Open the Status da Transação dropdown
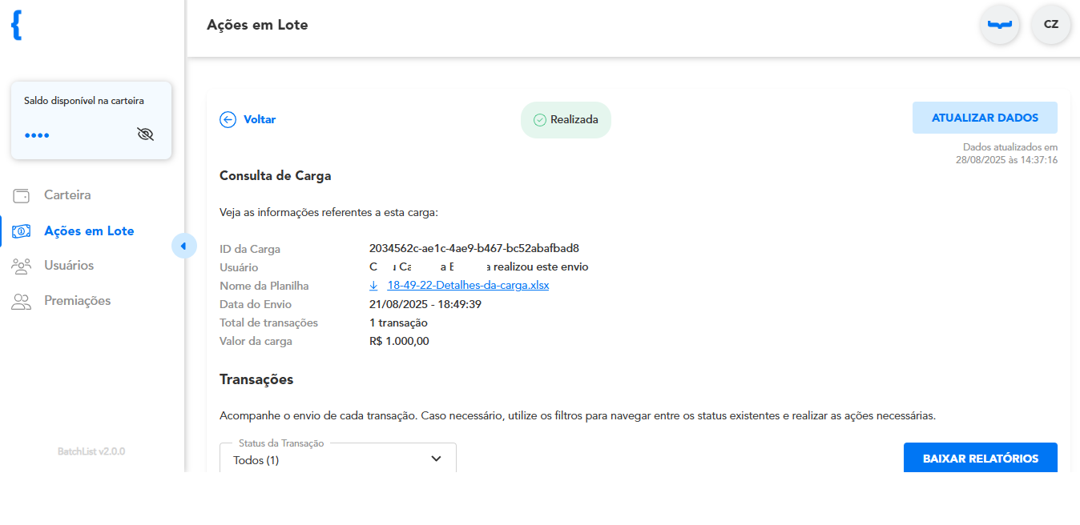The width and height of the screenshot is (1080, 525). pyautogui.click(x=338, y=459)
